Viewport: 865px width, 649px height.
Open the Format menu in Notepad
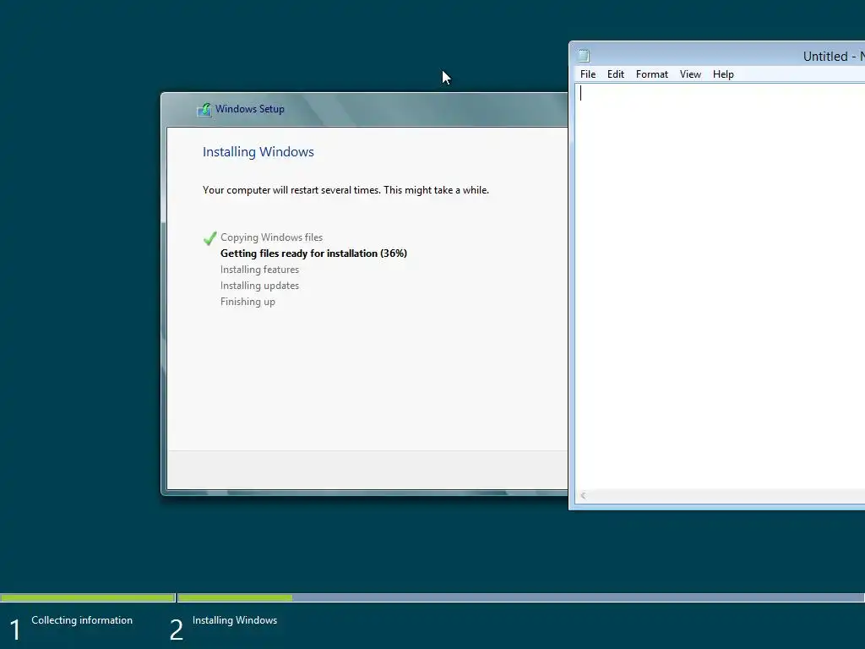(651, 74)
